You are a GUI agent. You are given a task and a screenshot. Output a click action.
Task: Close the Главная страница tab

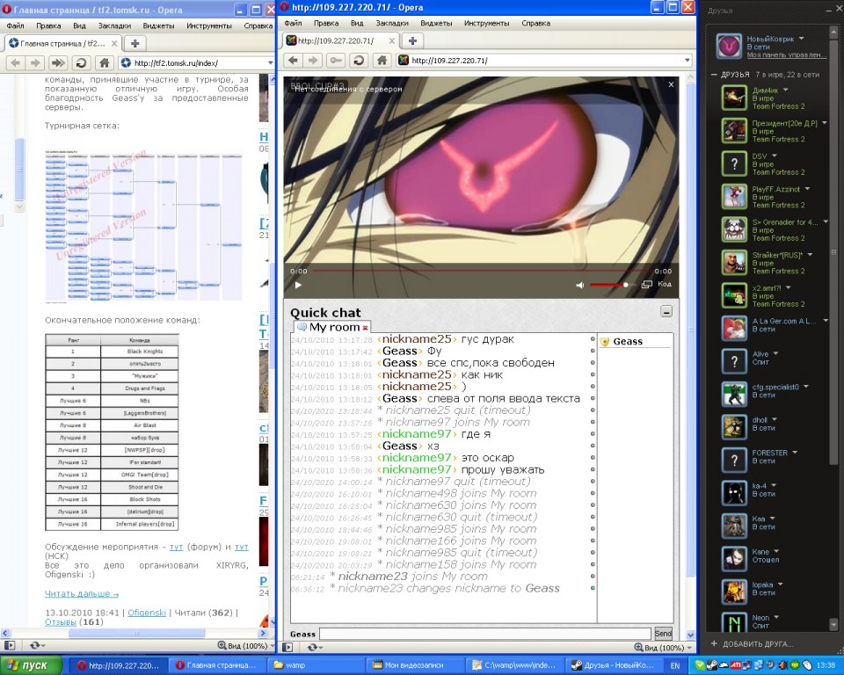pyautogui.click(x=114, y=44)
